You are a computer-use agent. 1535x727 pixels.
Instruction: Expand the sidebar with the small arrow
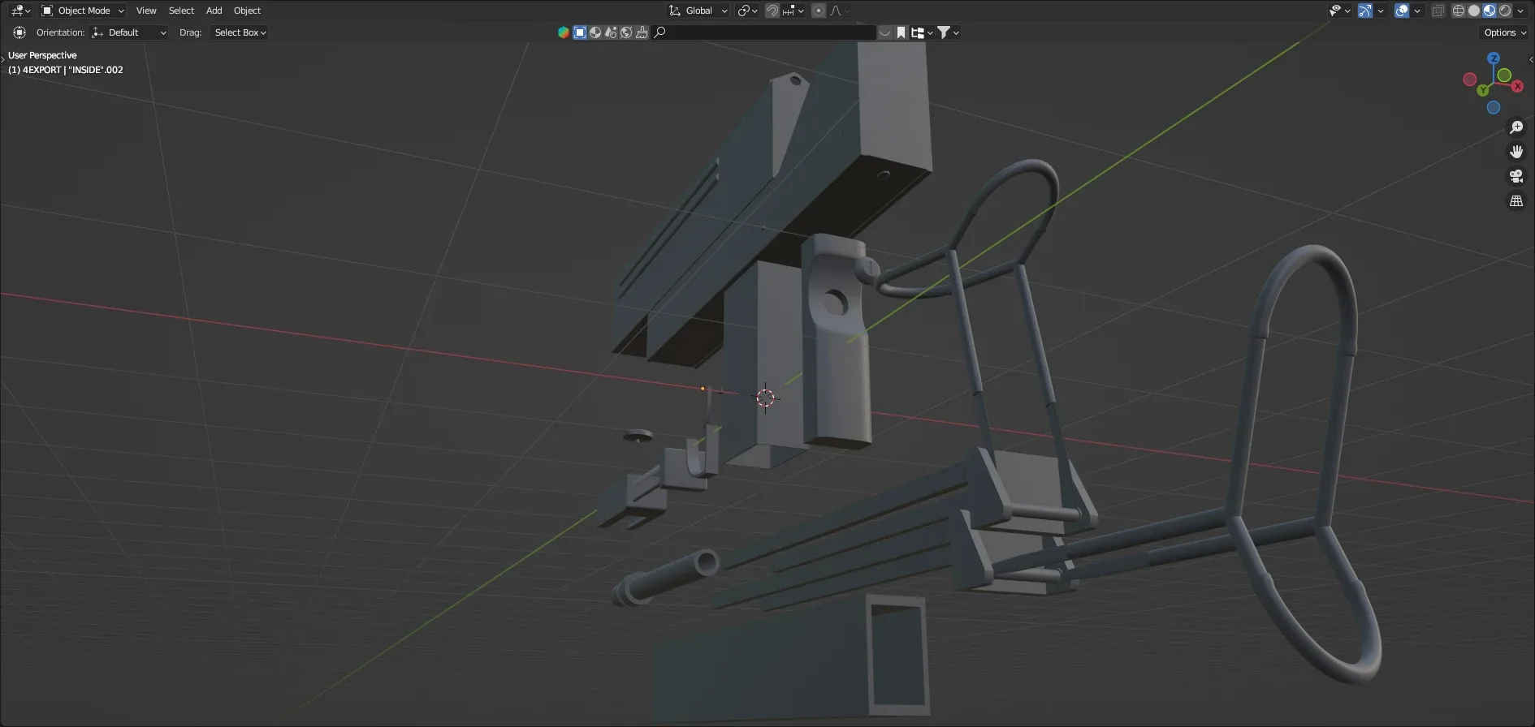coord(1531,59)
